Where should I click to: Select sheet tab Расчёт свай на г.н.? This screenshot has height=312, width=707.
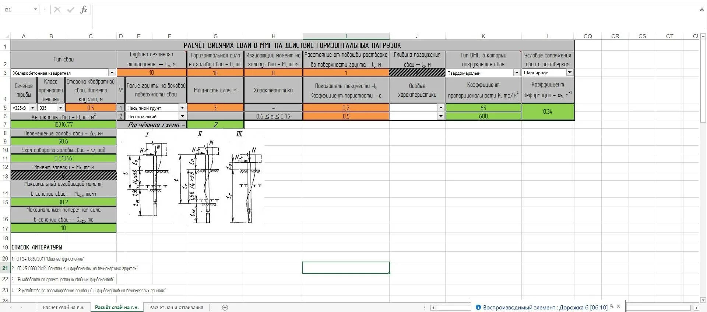click(117, 308)
